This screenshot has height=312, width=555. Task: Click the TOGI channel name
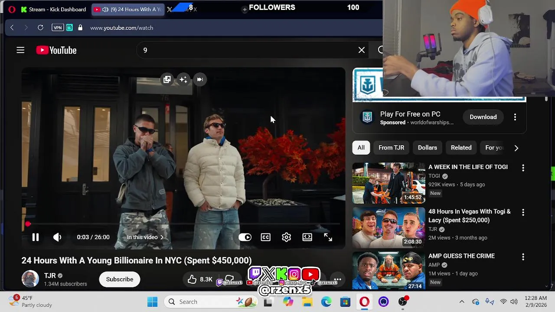click(x=434, y=176)
